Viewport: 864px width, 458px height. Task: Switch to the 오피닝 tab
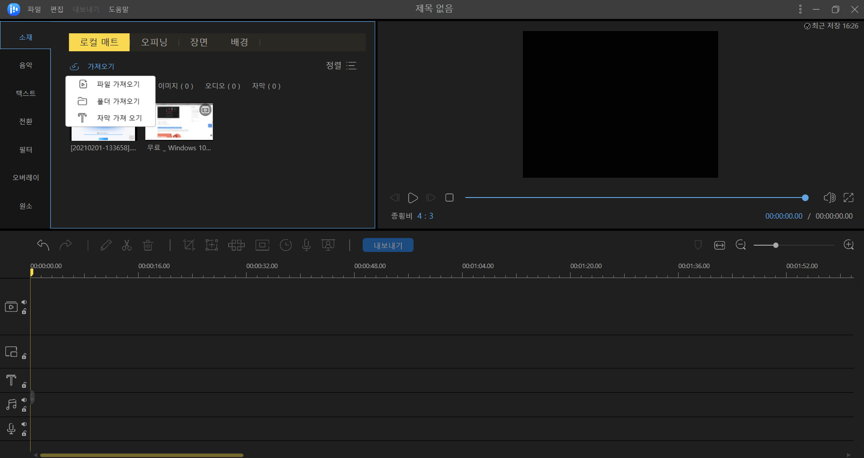coord(154,42)
